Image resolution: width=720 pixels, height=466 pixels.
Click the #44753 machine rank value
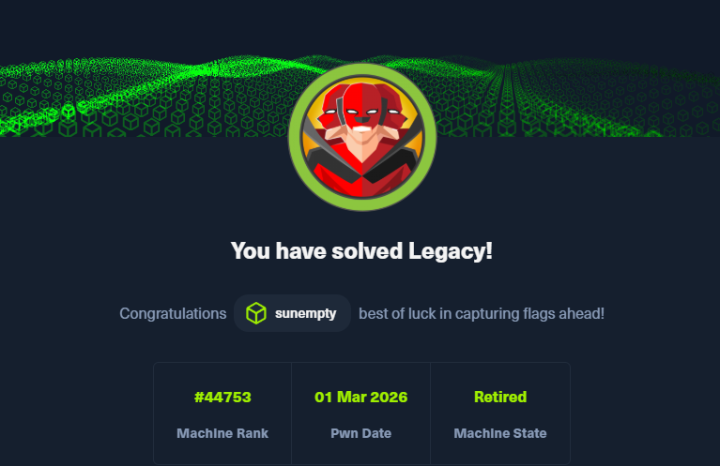click(x=222, y=398)
